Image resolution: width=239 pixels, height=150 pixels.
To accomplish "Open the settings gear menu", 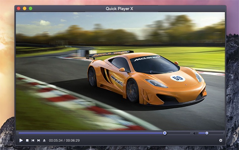I will pyautogui.click(x=220, y=140).
